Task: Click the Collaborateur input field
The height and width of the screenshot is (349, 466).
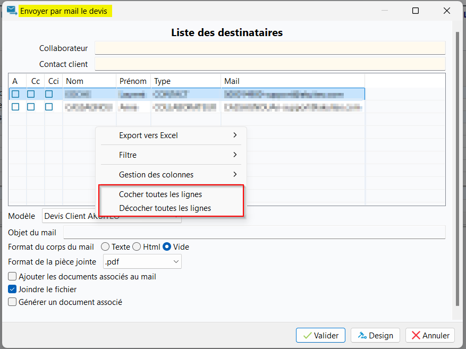Action: click(x=269, y=48)
